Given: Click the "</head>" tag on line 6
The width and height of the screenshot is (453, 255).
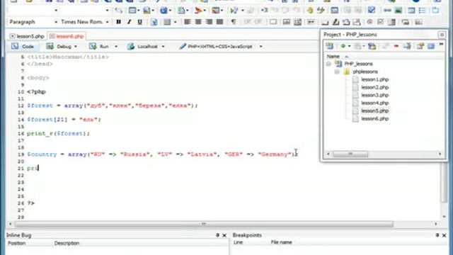Looking at the screenshot, I should coord(40,64).
